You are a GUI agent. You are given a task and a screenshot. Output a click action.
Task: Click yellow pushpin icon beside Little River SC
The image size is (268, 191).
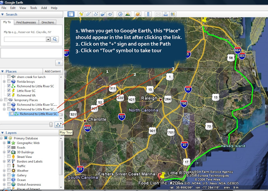pos(13,91)
